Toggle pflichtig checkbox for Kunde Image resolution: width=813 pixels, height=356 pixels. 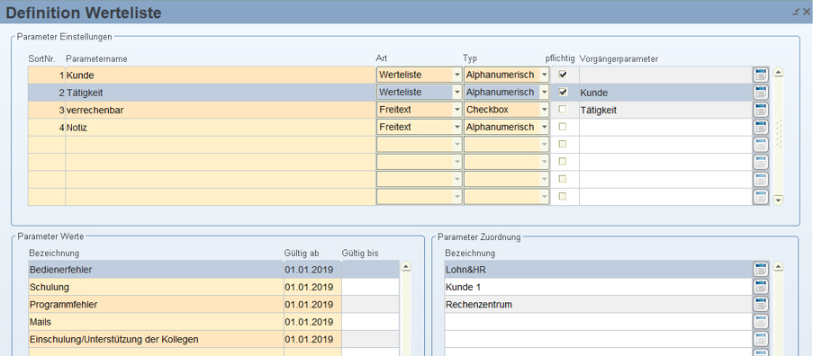pyautogui.click(x=563, y=75)
